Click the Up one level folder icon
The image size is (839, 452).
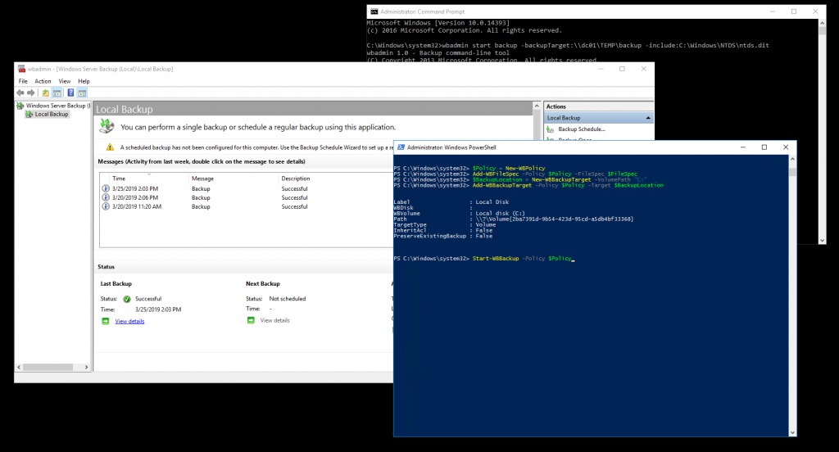tap(46, 93)
